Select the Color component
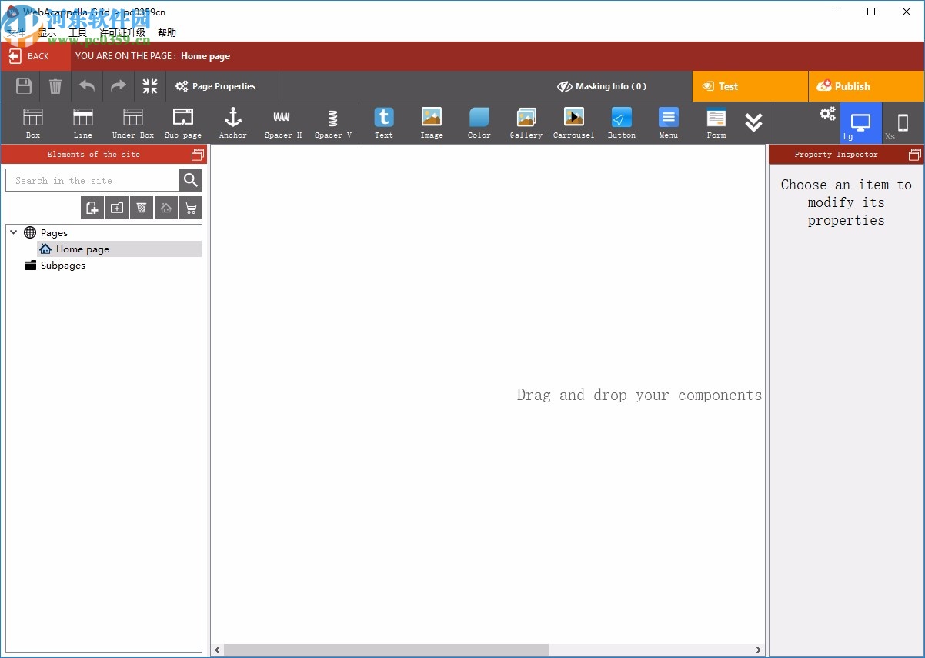The width and height of the screenshot is (925, 658). point(479,123)
